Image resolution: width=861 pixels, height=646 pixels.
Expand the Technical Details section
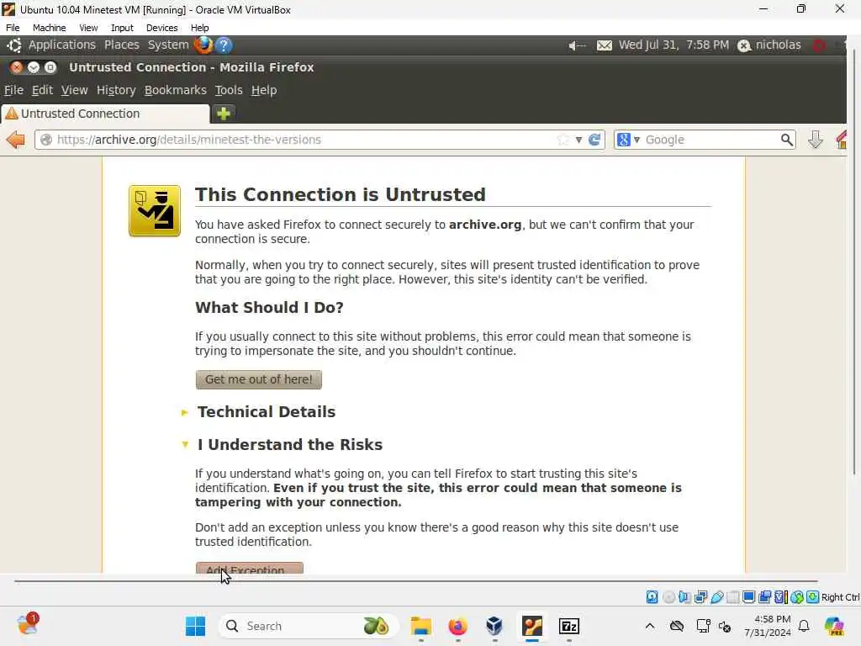(x=258, y=412)
